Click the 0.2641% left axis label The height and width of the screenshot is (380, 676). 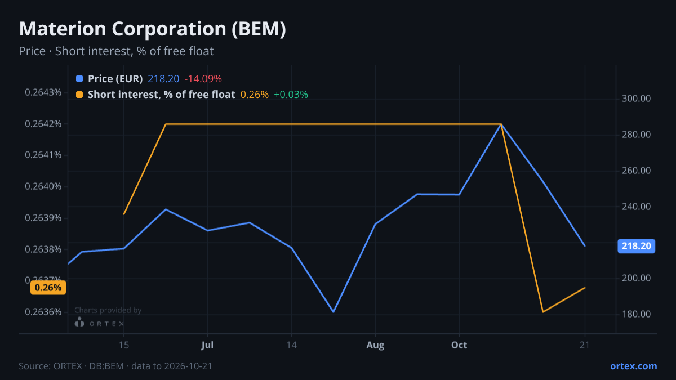tap(43, 155)
